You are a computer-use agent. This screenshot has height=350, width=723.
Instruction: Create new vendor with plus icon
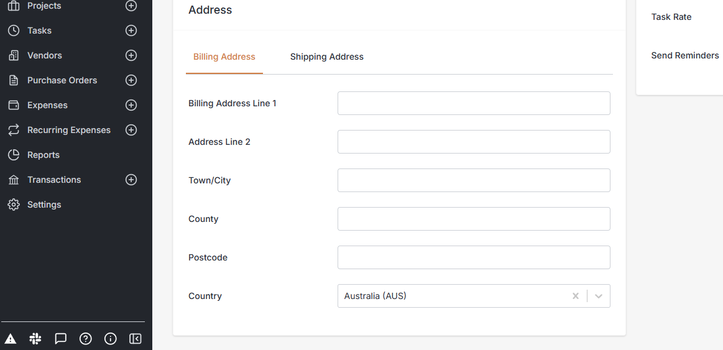click(x=131, y=55)
